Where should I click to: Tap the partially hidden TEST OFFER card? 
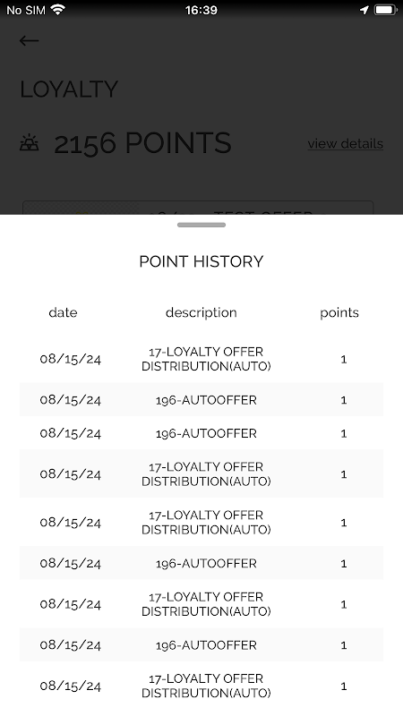click(x=198, y=208)
